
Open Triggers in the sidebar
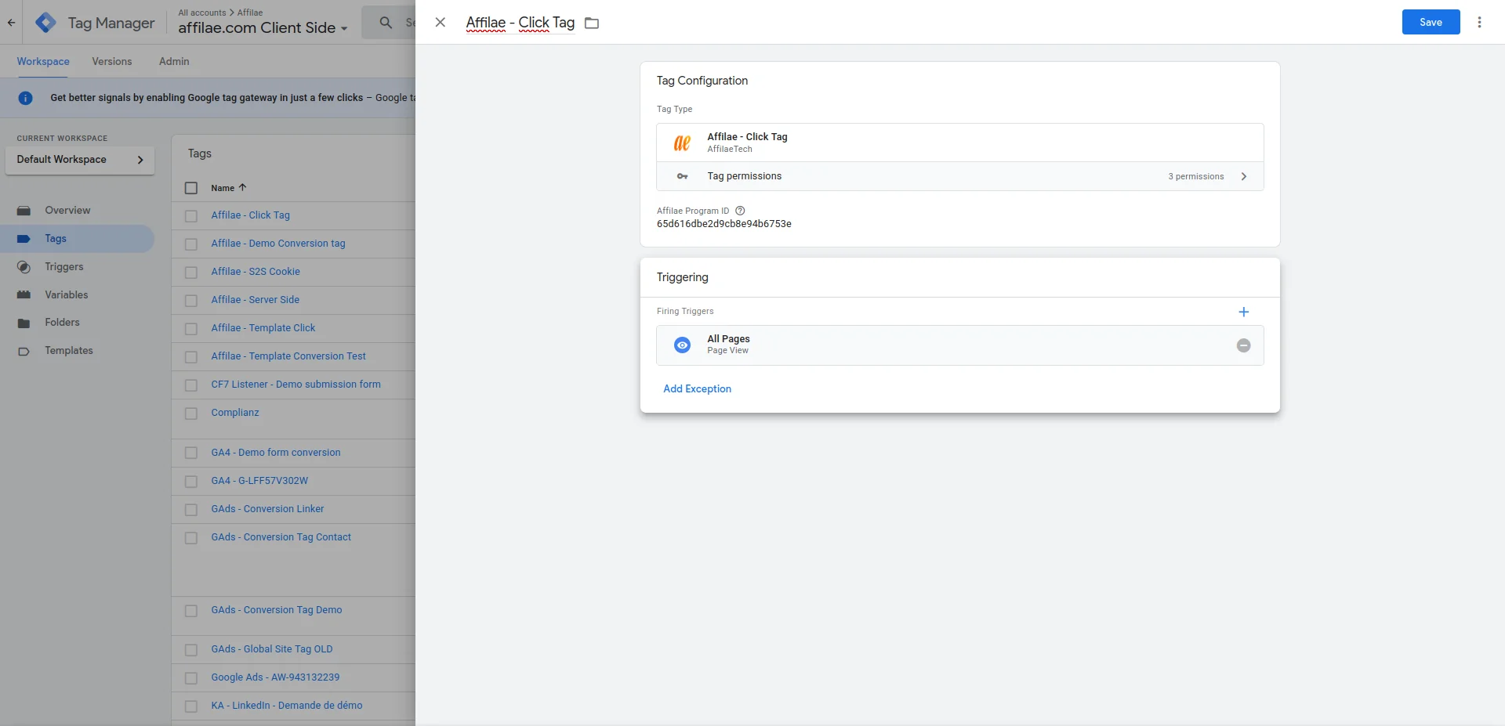[x=64, y=266]
